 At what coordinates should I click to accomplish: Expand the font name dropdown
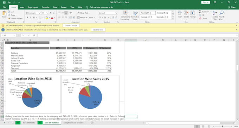click(39, 13)
